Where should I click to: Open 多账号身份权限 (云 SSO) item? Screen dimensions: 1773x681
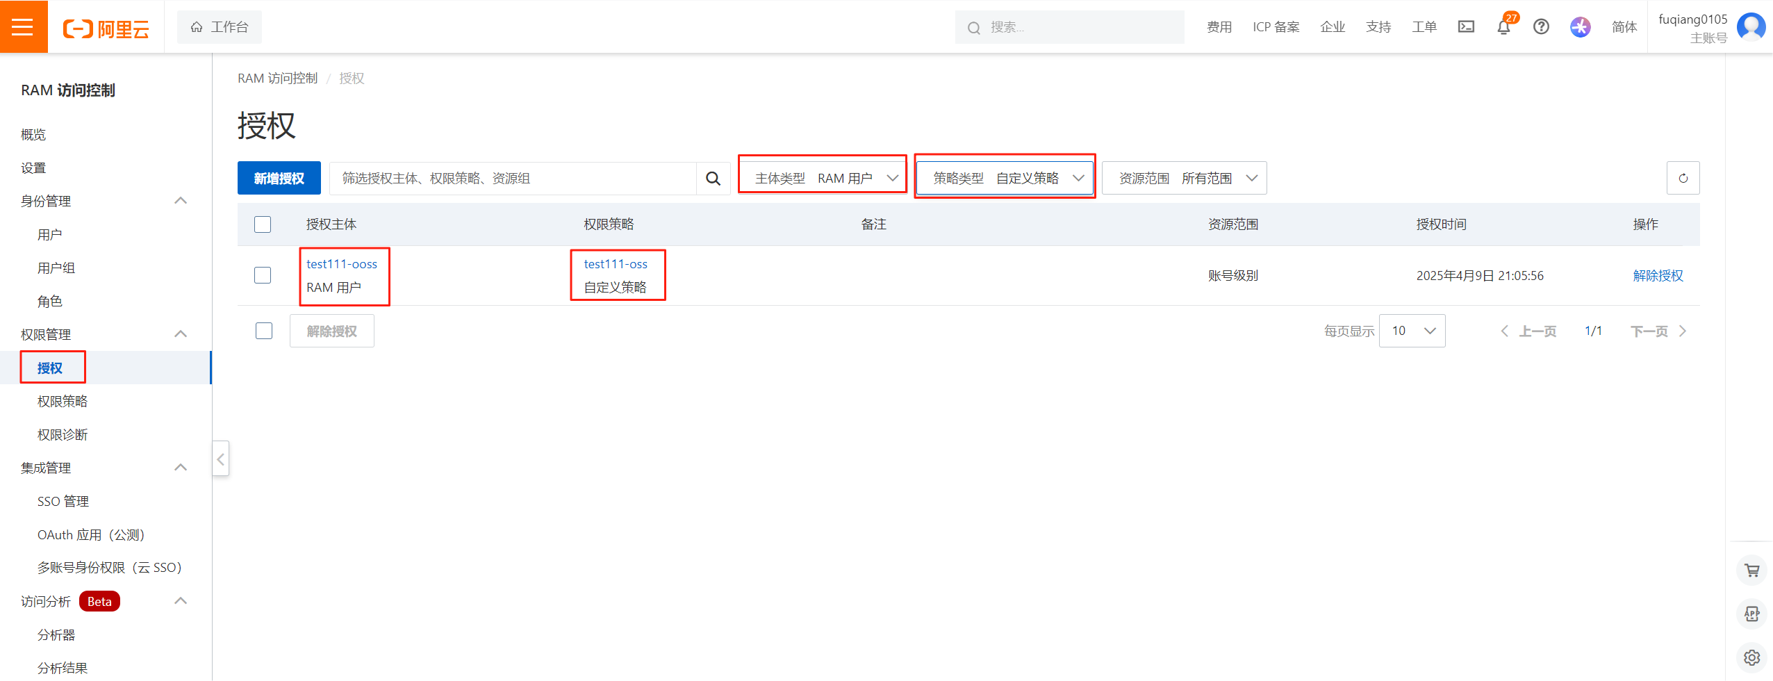[110, 568]
